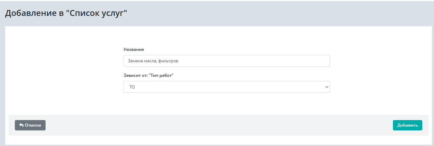The image size is (434, 146).
Task: Click the gray Отмена button
Action: tap(30, 125)
